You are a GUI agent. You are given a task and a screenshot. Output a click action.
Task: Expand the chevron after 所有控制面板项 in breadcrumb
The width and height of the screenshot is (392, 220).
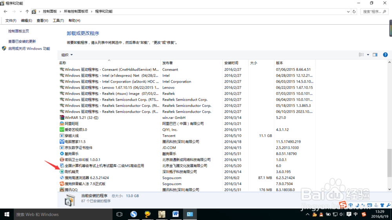tap(91, 11)
